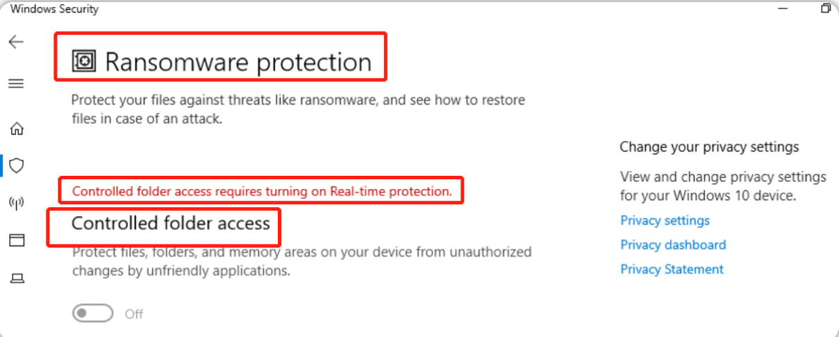Go back using the back arrow
This screenshot has width=839, height=337.
click(x=16, y=42)
